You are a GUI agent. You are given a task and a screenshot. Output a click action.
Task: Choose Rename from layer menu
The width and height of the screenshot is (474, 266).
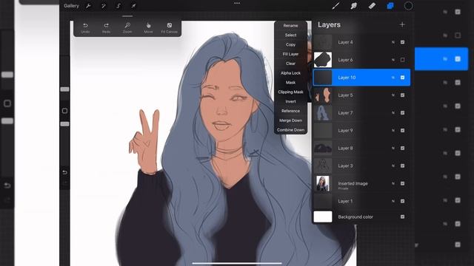[x=290, y=26]
